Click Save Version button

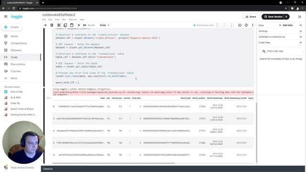click(x=273, y=17)
